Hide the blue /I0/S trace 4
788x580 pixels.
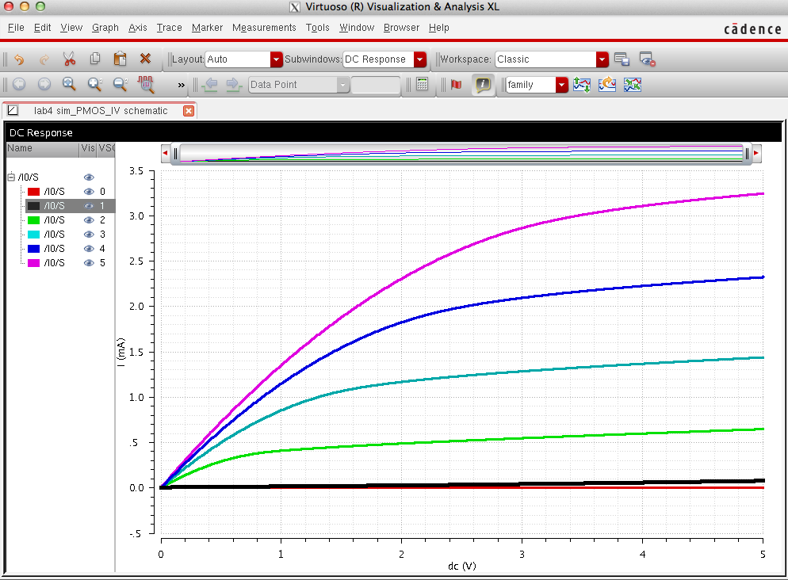(x=89, y=249)
